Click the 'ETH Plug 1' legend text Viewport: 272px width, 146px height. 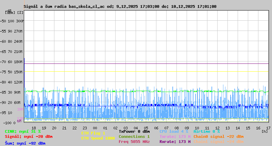93,133
